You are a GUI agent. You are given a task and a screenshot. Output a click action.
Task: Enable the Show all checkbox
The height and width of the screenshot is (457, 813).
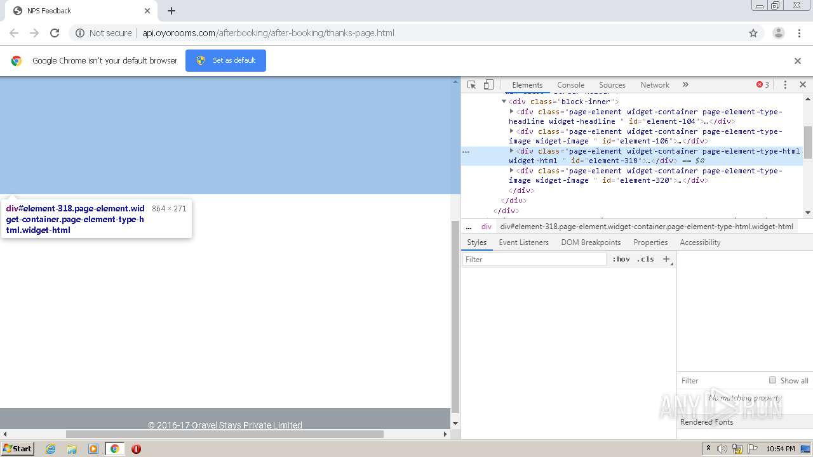click(x=772, y=380)
